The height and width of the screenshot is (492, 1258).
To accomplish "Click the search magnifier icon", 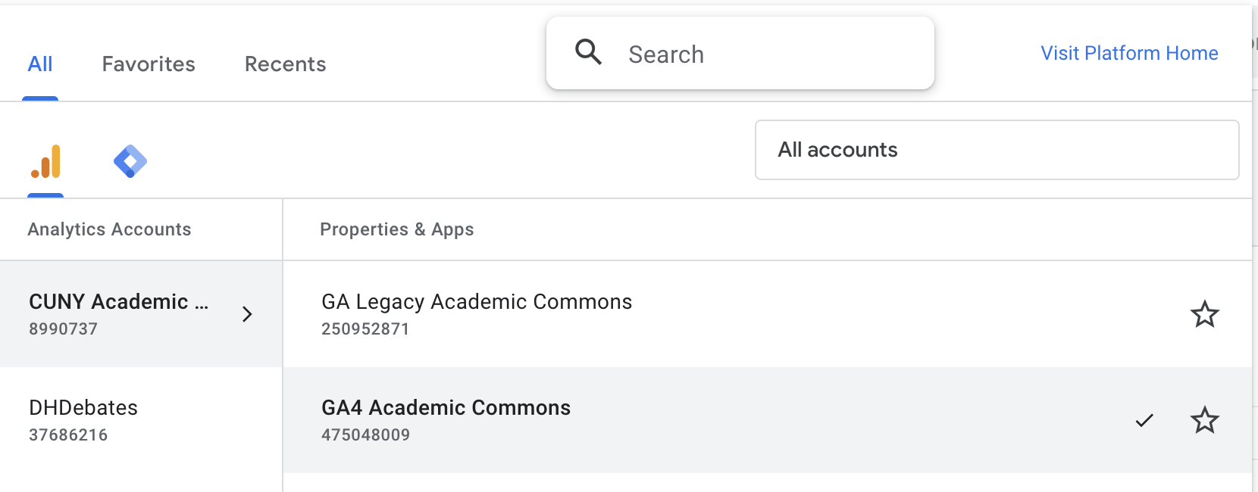I will pos(588,52).
